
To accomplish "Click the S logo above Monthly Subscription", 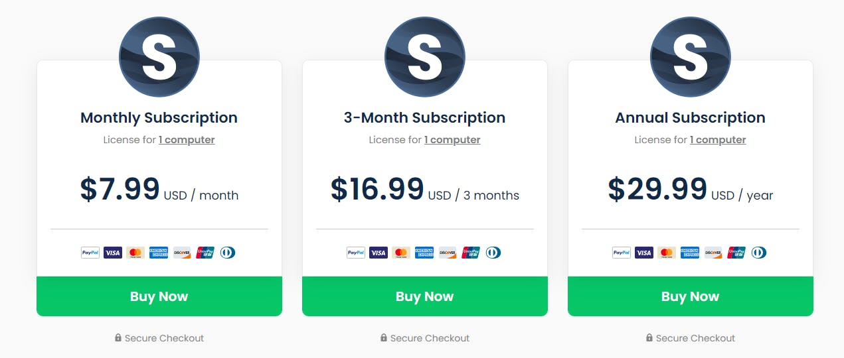I will 159,57.
